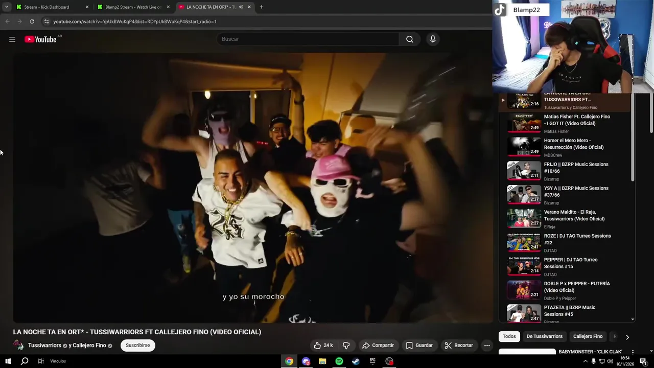Go to the YouTube home logo
The image size is (654, 368).
[x=41, y=39]
